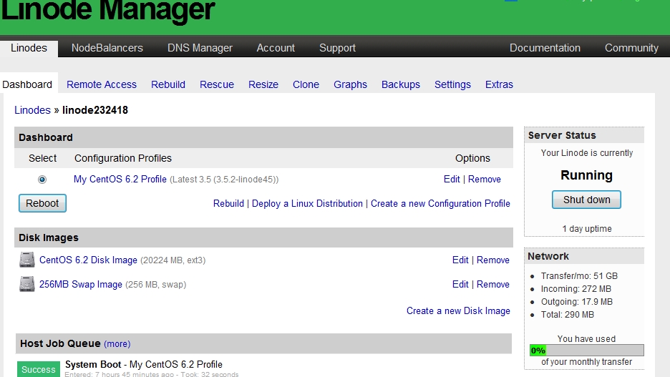This screenshot has width=670, height=377.
Task: Click the 'Running' server status text
Action: point(586,175)
